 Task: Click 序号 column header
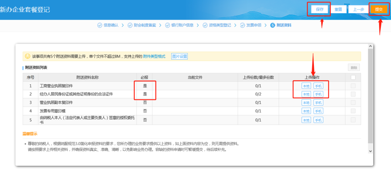[30, 78]
